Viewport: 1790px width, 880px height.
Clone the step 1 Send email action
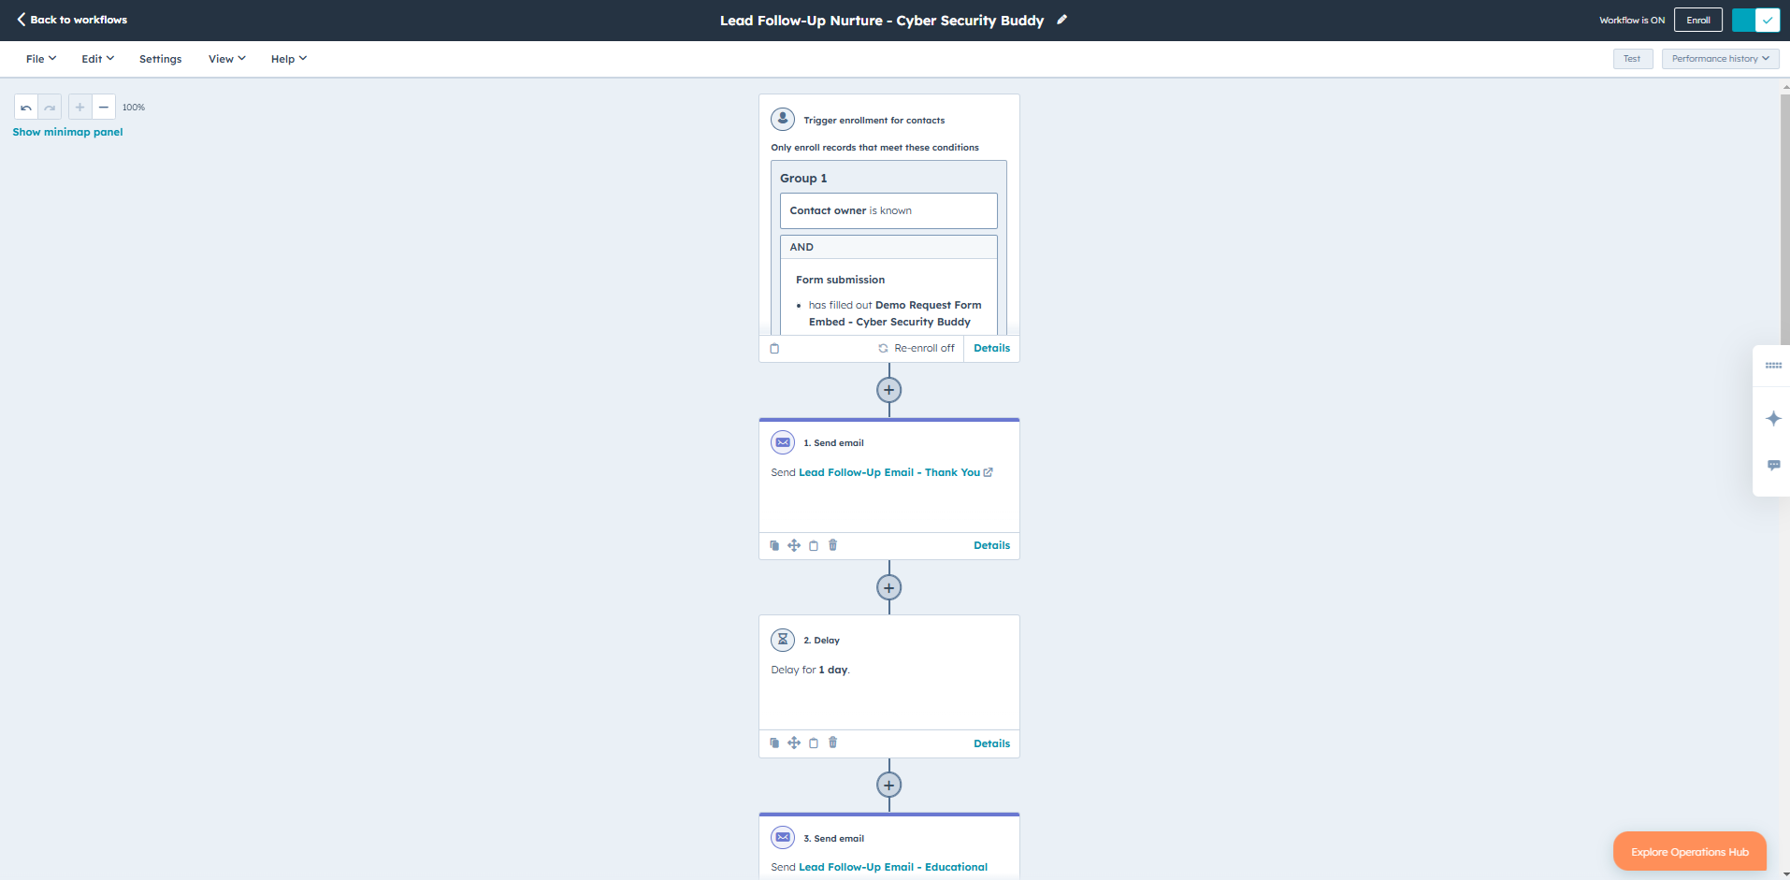(x=774, y=545)
